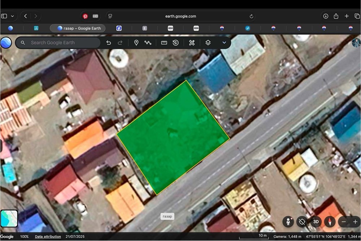Activate Pegman Street View
The image size is (361, 241).
pos(288,221)
